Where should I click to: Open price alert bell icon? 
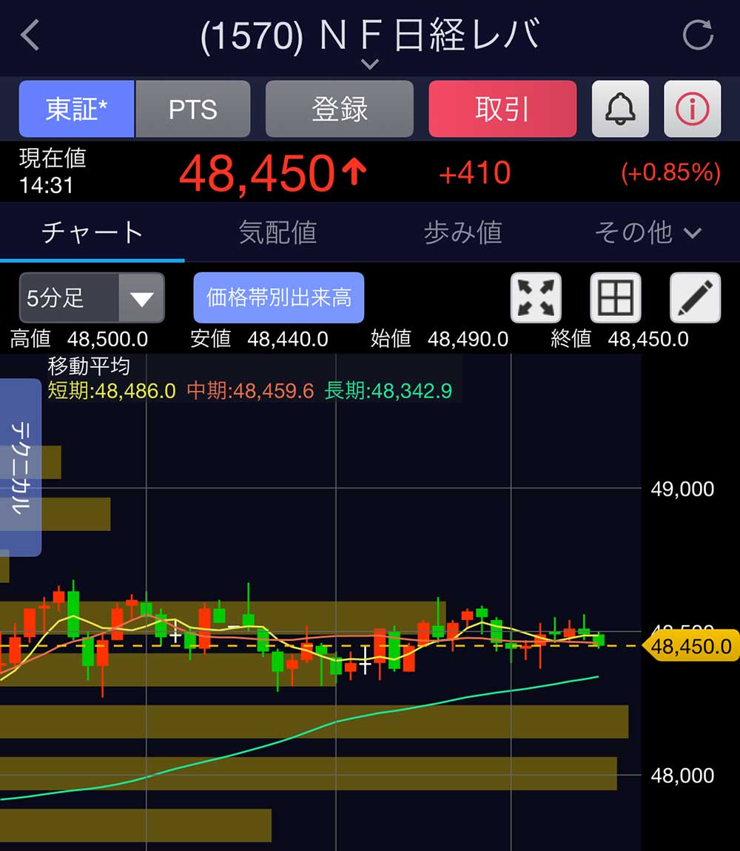coord(620,110)
